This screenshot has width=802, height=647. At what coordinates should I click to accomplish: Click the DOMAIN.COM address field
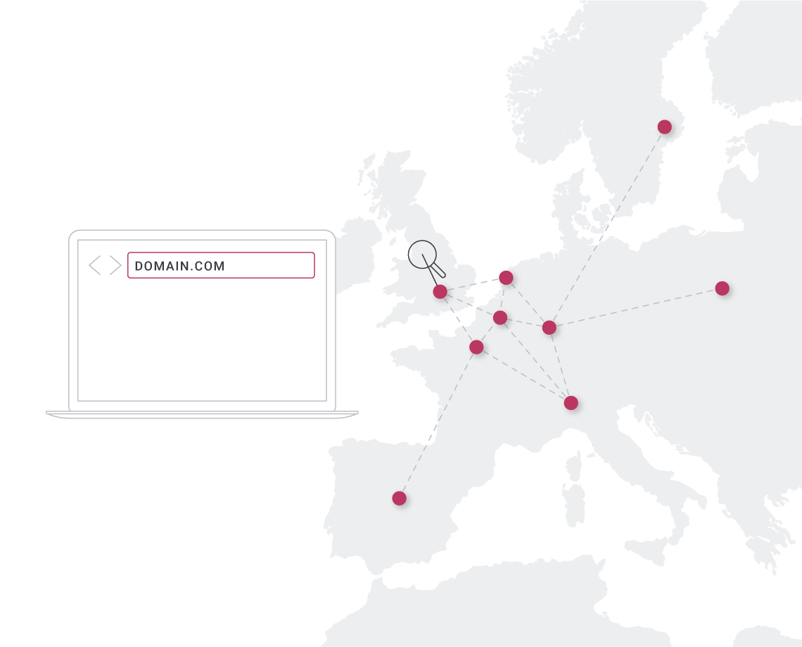point(221,266)
